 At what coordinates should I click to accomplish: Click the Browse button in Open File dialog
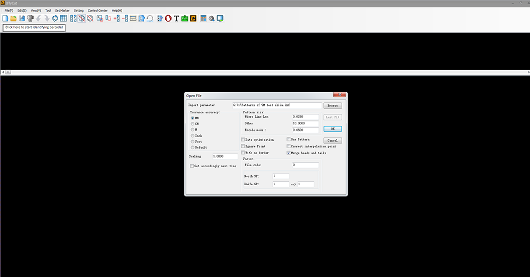[x=332, y=106]
